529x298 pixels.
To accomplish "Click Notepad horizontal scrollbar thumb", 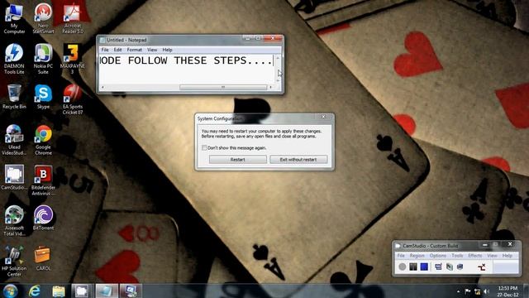I will [222, 87].
